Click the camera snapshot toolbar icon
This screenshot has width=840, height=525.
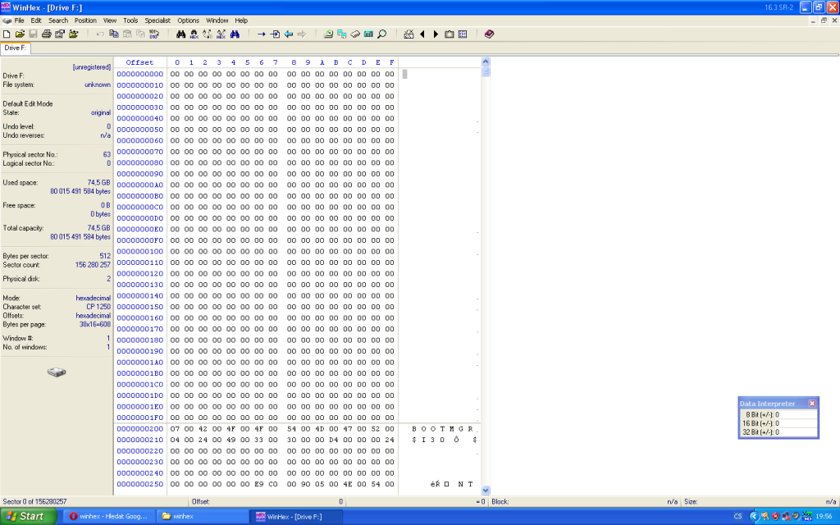click(x=449, y=34)
